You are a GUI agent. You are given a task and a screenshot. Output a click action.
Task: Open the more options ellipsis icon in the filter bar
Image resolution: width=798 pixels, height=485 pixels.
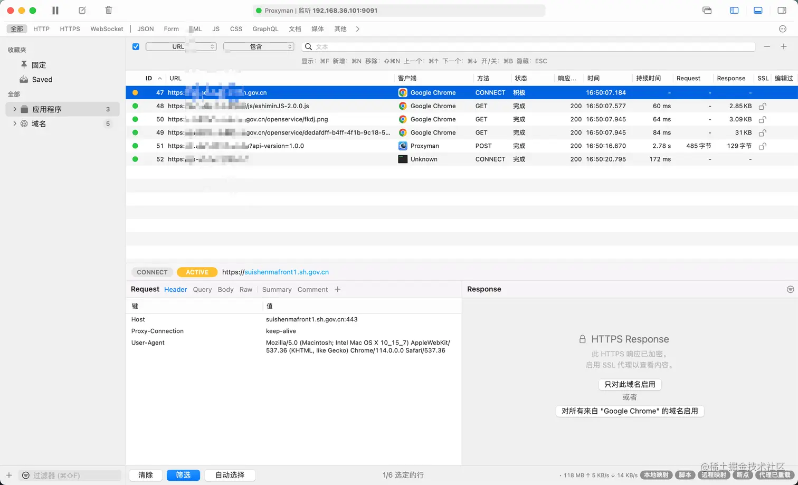point(783,29)
